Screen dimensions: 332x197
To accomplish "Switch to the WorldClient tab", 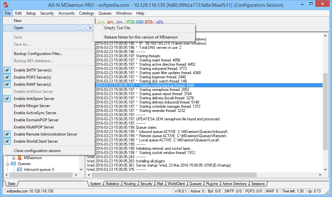I will (x=176, y=184).
